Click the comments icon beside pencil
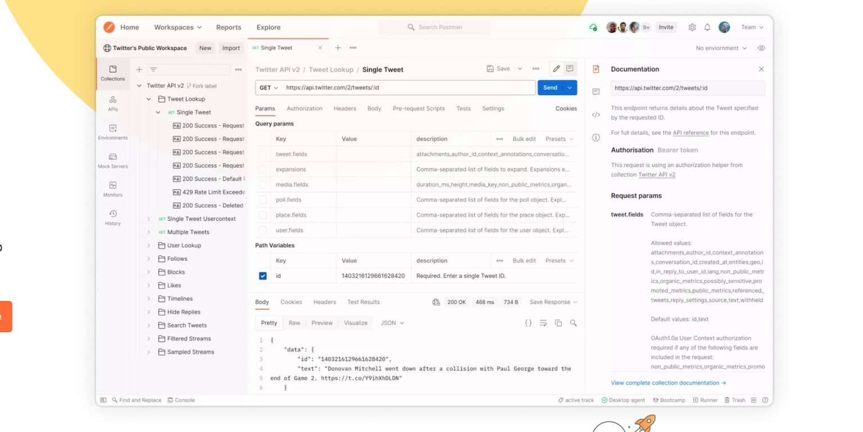 570,69
